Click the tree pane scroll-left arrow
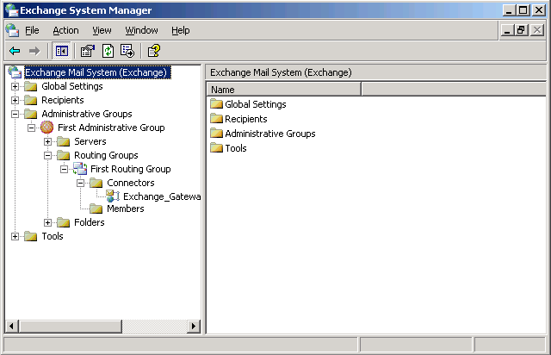 tap(11, 327)
